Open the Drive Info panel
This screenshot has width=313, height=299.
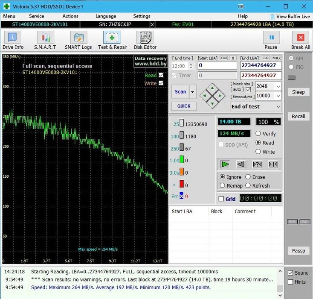click(13, 40)
